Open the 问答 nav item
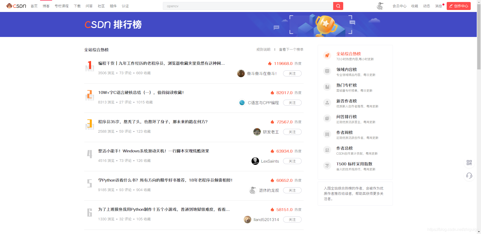Screen dimensions: 481x234 (89, 6)
